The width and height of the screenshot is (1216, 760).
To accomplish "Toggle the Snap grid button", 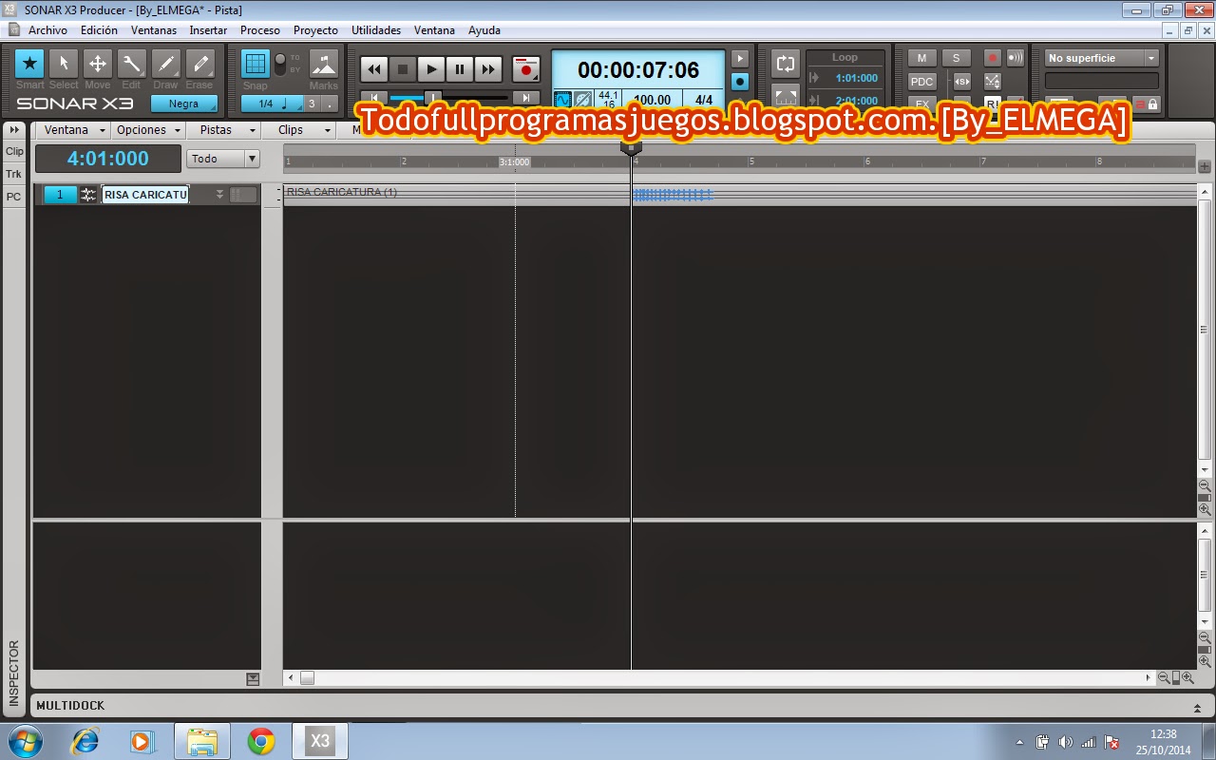I will tap(255, 65).
